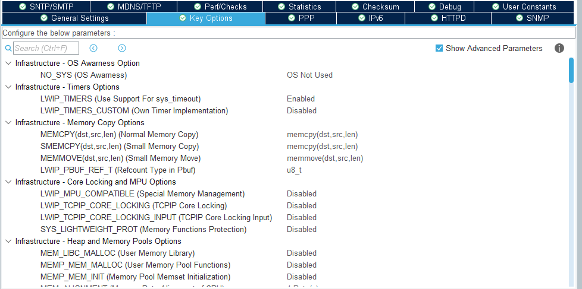Screen dimensions: 582x289
Task: Change SYS_LIGHTWEIGHT_PROT Disabled value
Action: tap(301, 230)
